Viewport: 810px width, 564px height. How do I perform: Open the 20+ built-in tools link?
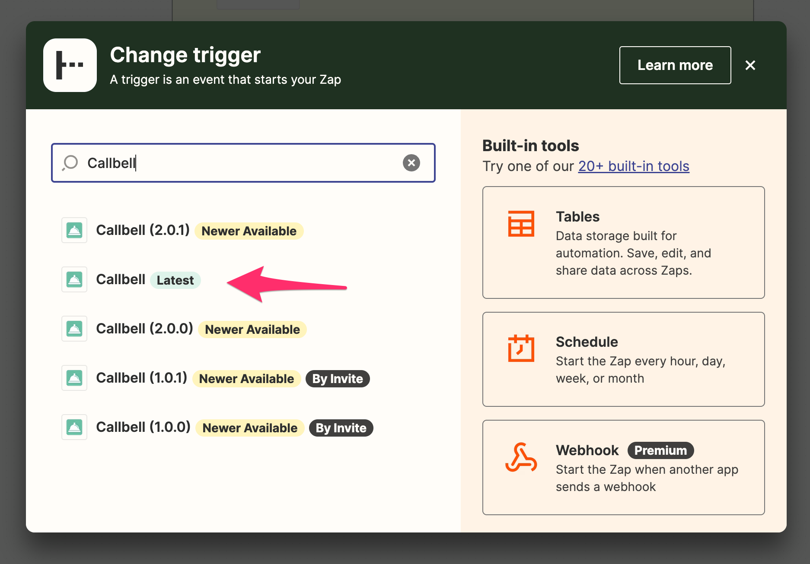(634, 166)
